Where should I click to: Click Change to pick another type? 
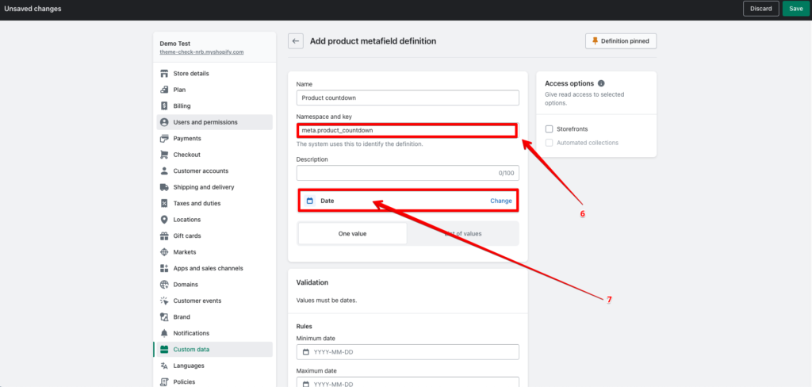501,201
